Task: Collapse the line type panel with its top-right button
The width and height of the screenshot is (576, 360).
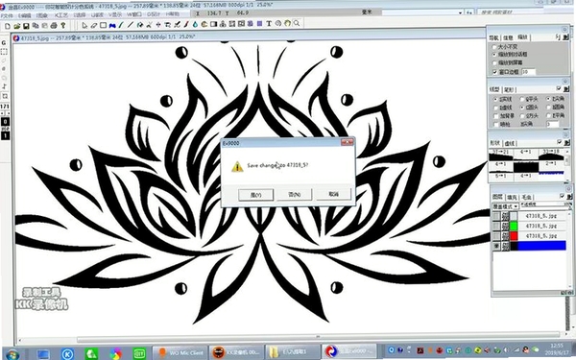Action: (x=565, y=82)
